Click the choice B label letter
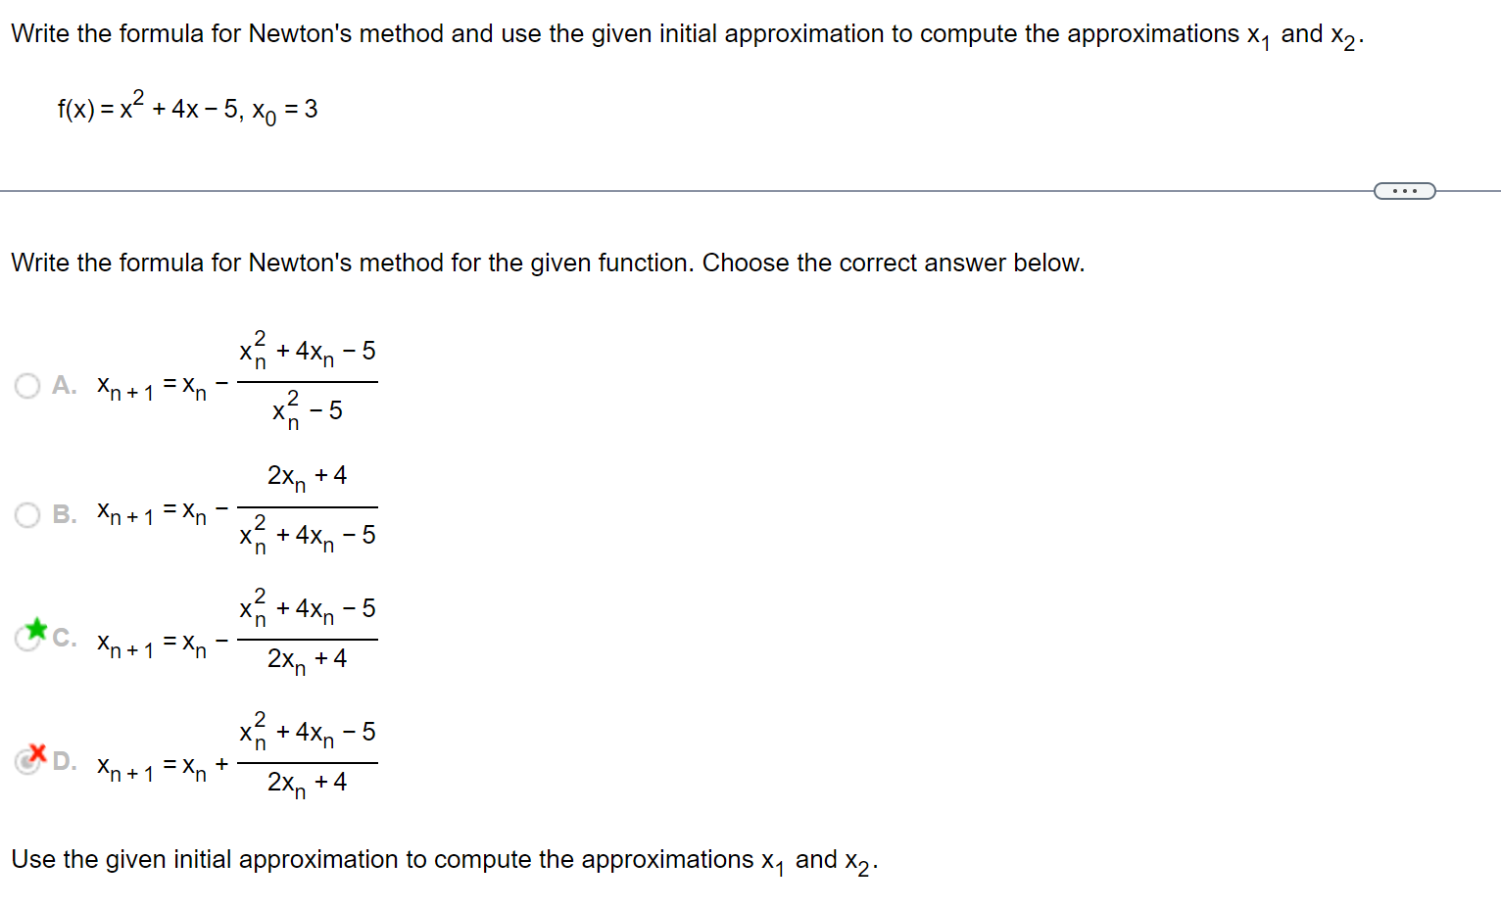1501x909 pixels. [61, 513]
